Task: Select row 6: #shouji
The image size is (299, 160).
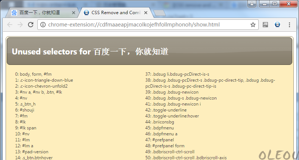Action: tap(25, 110)
